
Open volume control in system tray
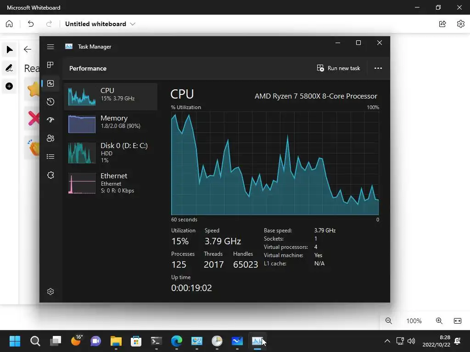411,341
